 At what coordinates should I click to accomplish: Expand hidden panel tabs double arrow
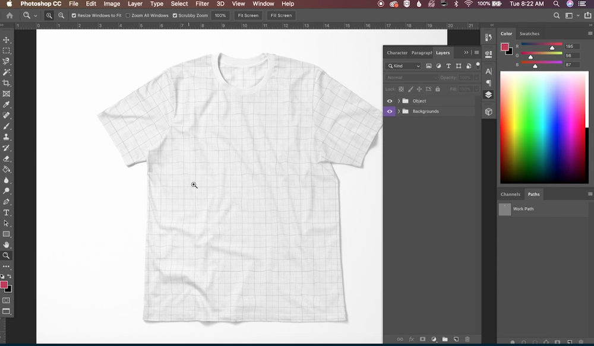pyautogui.click(x=466, y=53)
